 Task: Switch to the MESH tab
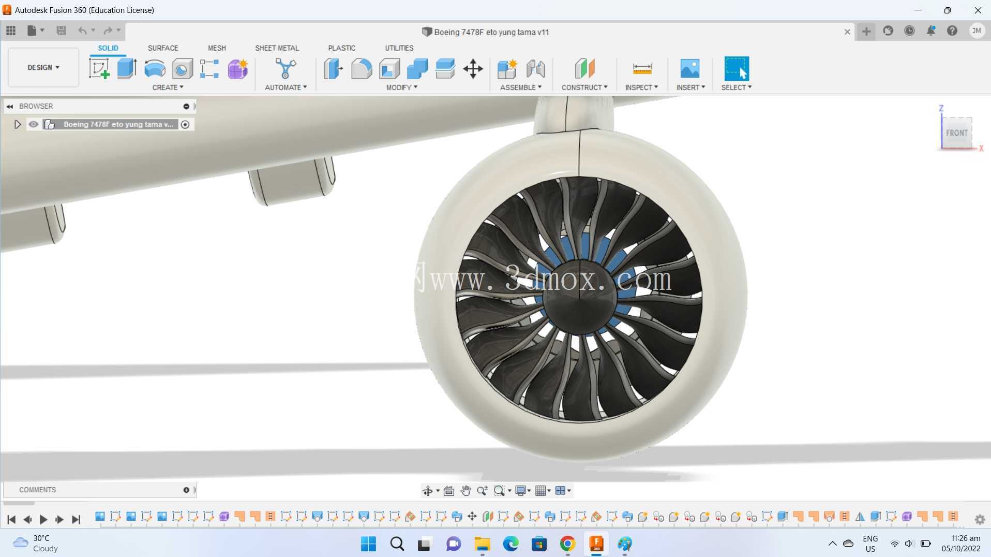217,48
